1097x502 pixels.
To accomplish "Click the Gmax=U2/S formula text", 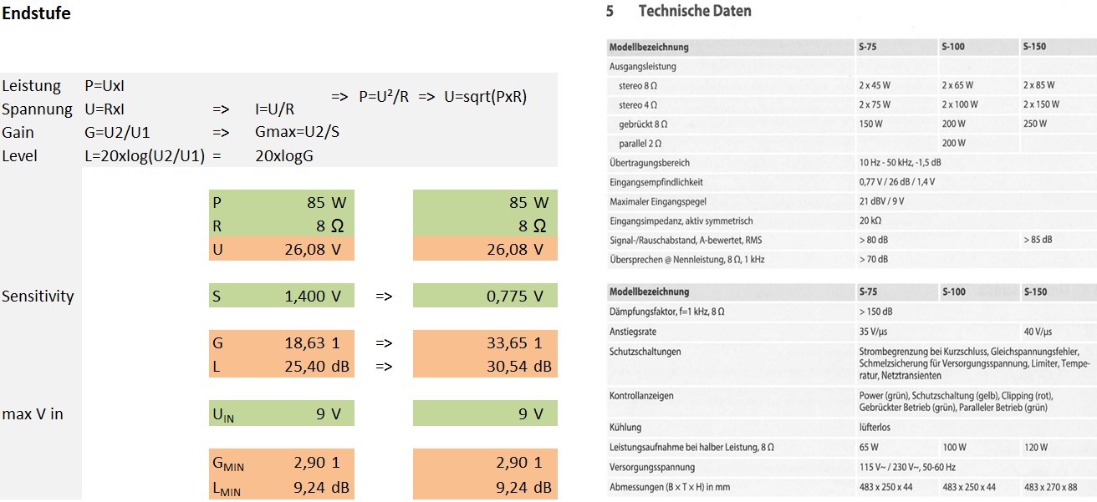I will pyautogui.click(x=297, y=133).
